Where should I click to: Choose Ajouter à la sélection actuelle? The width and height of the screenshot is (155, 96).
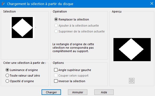(56, 26)
